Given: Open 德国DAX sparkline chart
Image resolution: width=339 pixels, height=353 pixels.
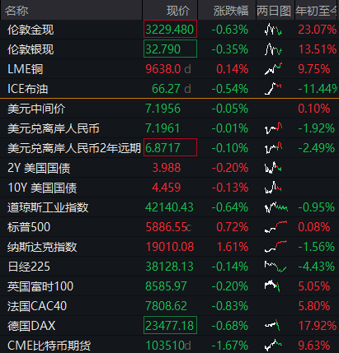Looking at the screenshot, I should (x=272, y=326).
